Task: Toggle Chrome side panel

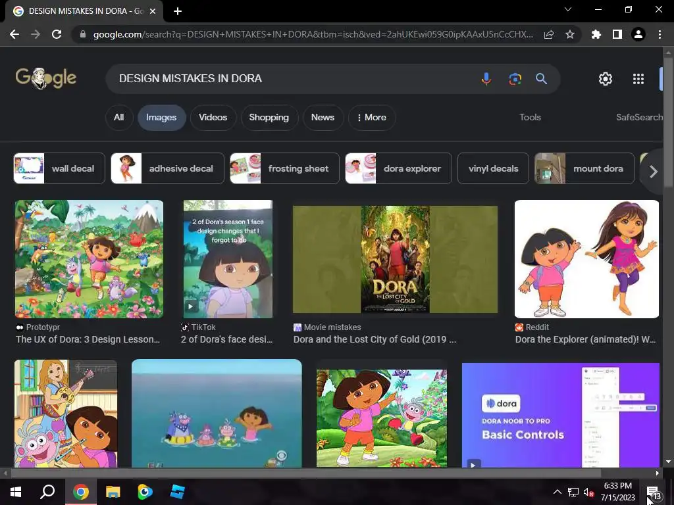Action: pos(617,34)
